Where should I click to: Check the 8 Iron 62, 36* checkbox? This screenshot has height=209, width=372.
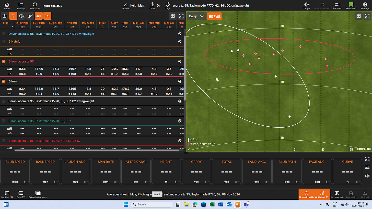[3, 121]
